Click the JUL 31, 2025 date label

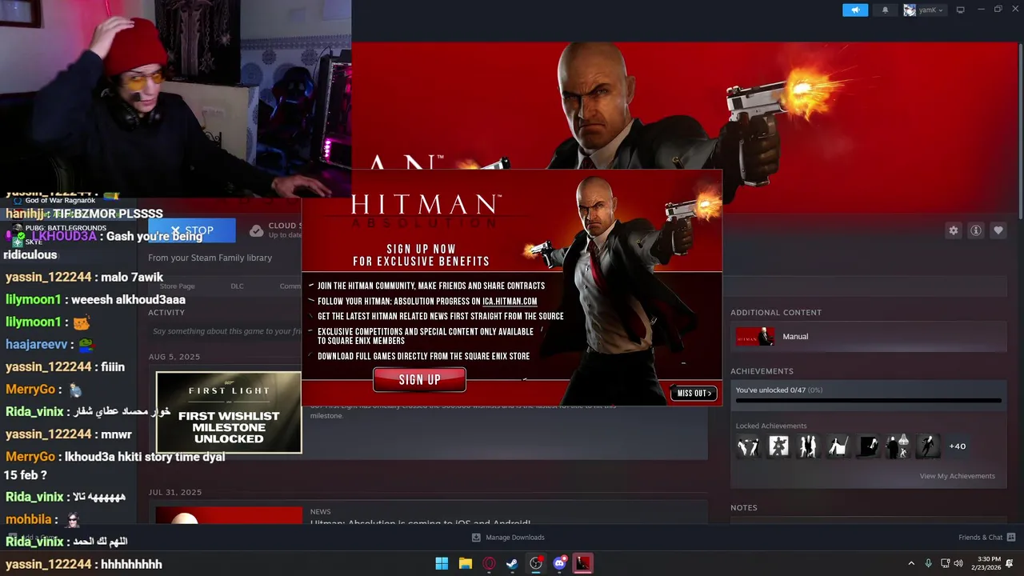pos(175,493)
